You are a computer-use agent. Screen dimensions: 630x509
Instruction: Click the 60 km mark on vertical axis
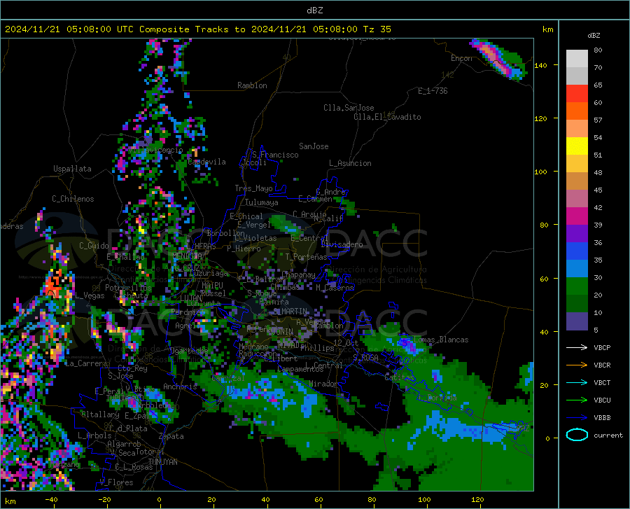click(x=544, y=279)
